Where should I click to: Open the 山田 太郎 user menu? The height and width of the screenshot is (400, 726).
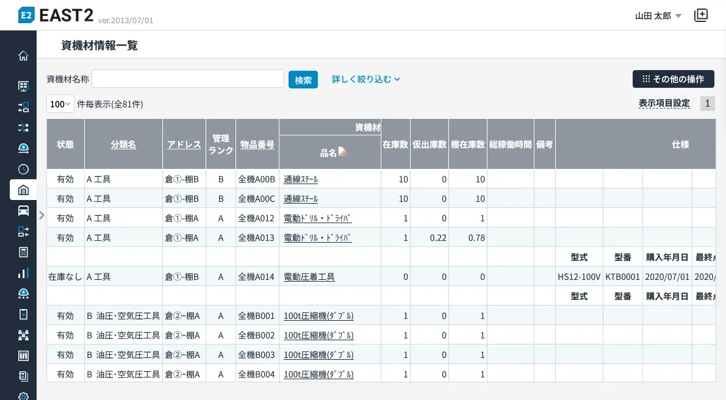(x=658, y=16)
